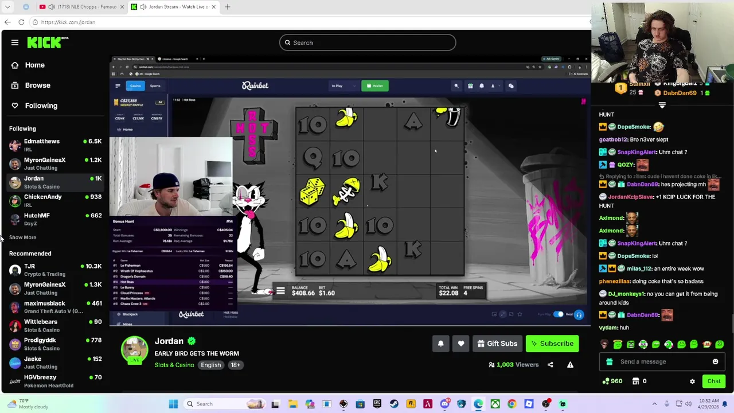This screenshot has width=734, height=413.
Task: Open the chat shop icon
Action: coord(635,381)
